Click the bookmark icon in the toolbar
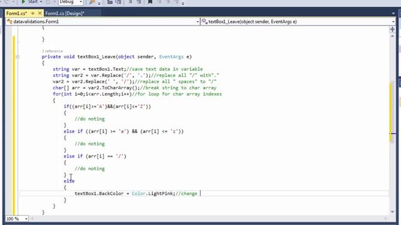Screen dimensions: 401x225 (150, 2)
